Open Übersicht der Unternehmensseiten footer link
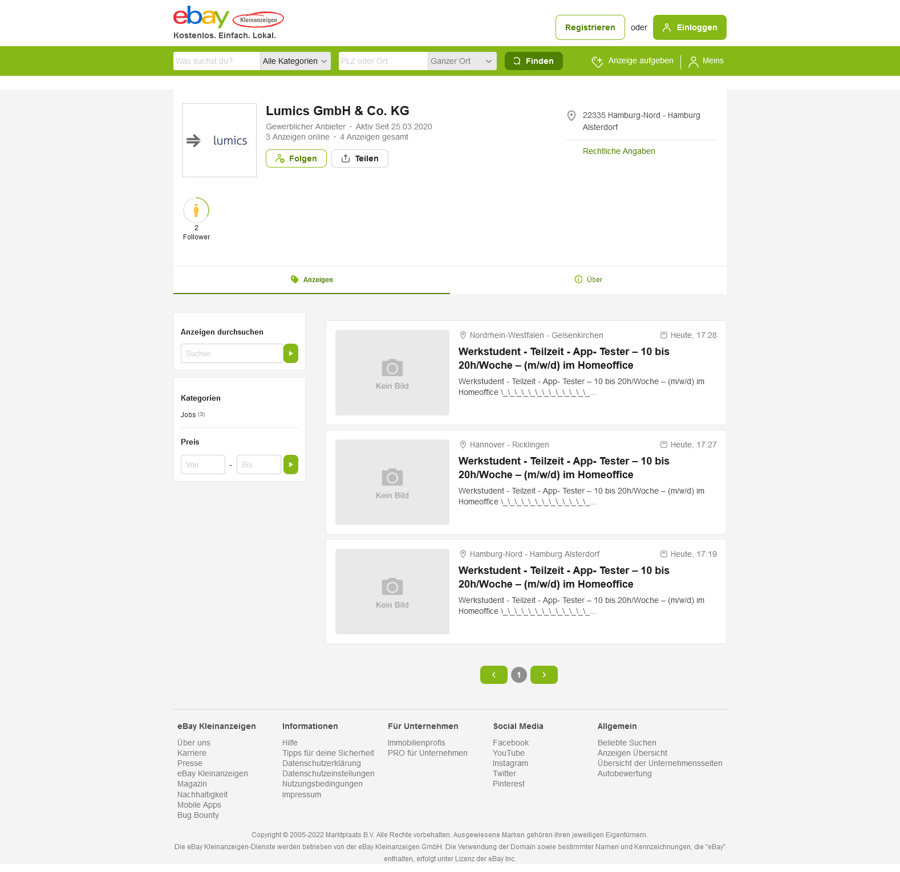The image size is (900, 872). coord(660,763)
